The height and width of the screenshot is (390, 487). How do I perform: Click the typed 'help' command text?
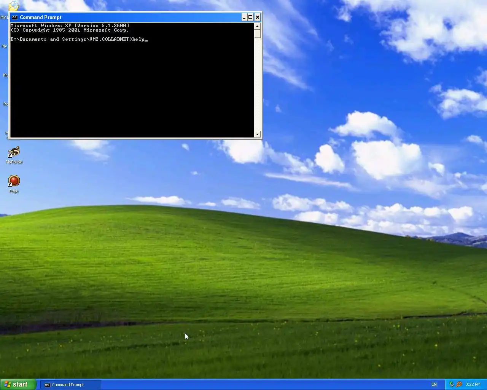[x=138, y=39]
